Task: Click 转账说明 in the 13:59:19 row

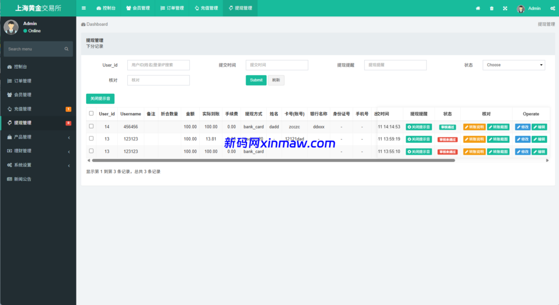Action: coord(474,139)
